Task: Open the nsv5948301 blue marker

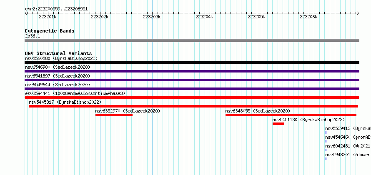Action: [x=326, y=159]
